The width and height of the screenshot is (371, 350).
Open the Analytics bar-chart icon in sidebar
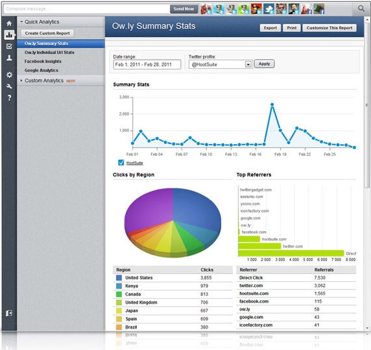[9, 35]
